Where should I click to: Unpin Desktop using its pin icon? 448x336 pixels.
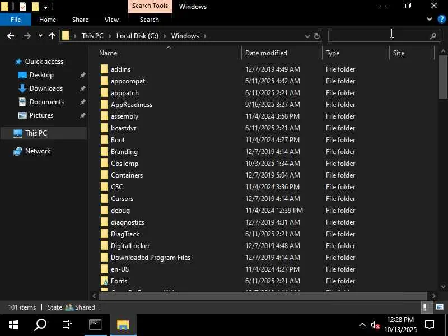pos(82,75)
